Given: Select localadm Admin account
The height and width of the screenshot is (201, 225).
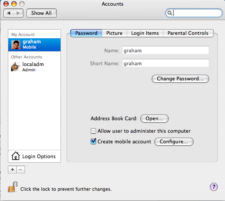Looking at the screenshot, I should (x=34, y=67).
